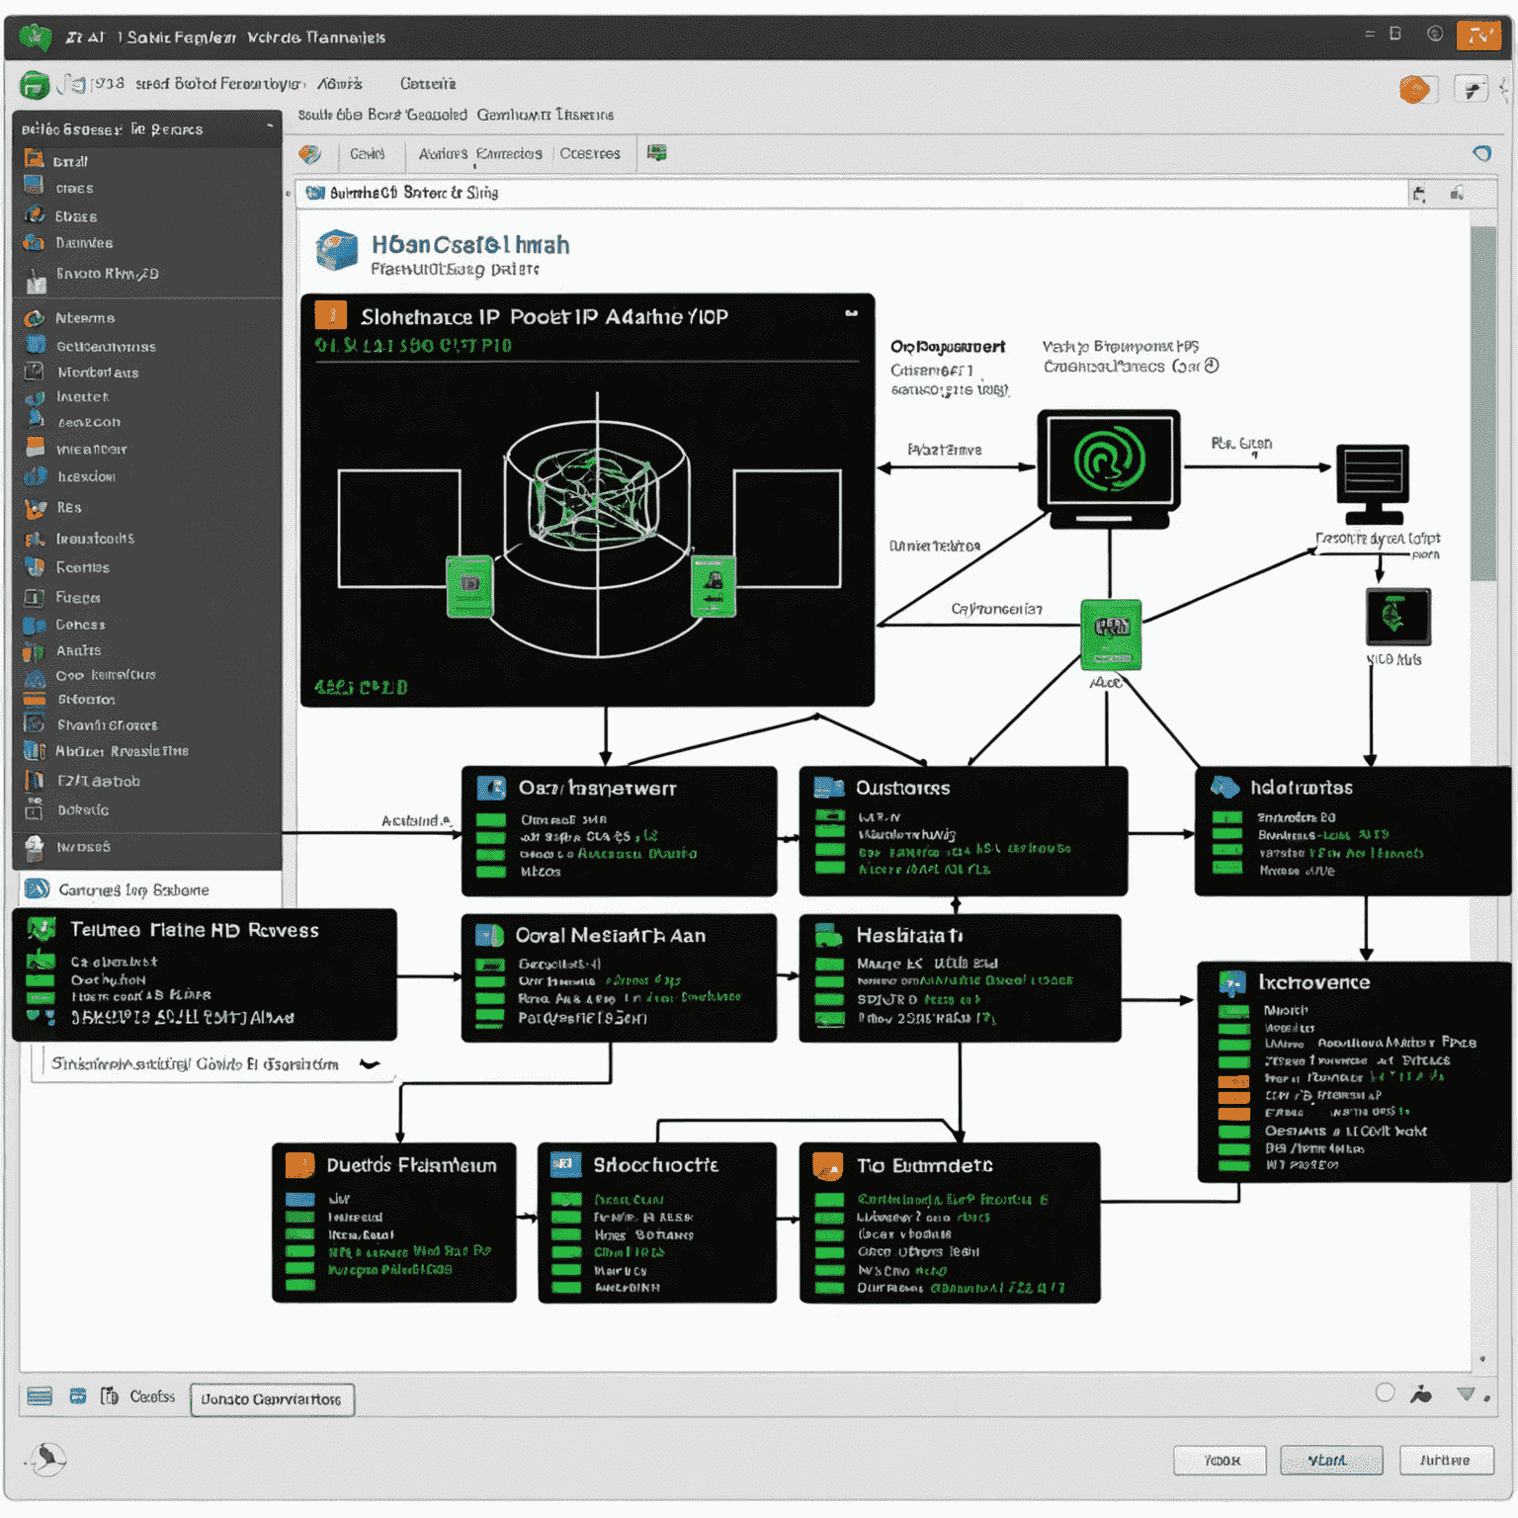
Task: Click the blue shield icon right of tab row
Action: 1481,153
